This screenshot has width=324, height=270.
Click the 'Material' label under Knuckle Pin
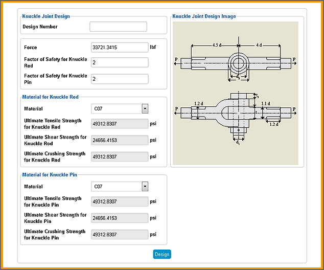point(33,187)
